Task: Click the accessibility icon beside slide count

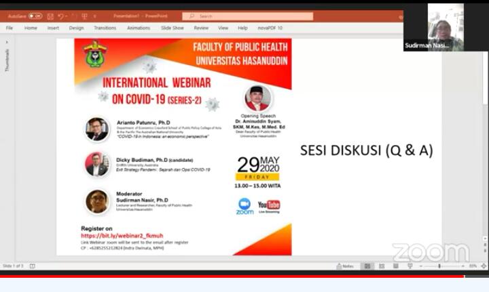Action: pyautogui.click(x=32, y=266)
